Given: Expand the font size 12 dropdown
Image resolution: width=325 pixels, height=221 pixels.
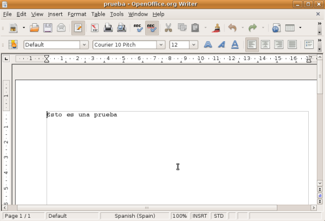Looking at the screenshot, I should (x=193, y=44).
